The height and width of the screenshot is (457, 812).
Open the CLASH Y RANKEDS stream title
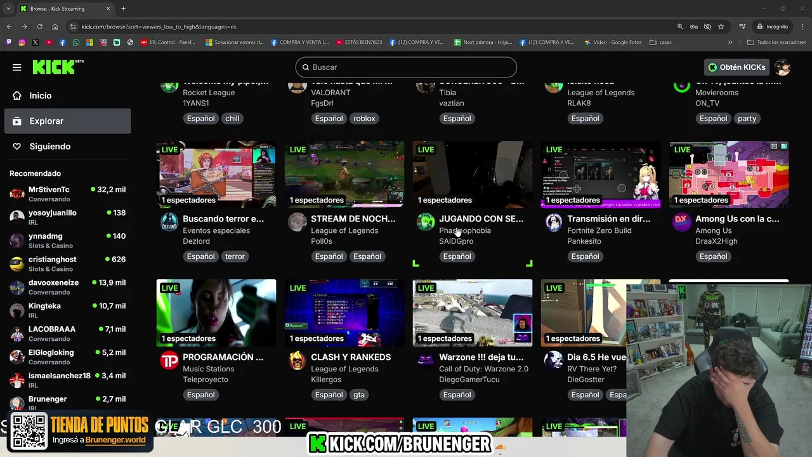tap(351, 357)
